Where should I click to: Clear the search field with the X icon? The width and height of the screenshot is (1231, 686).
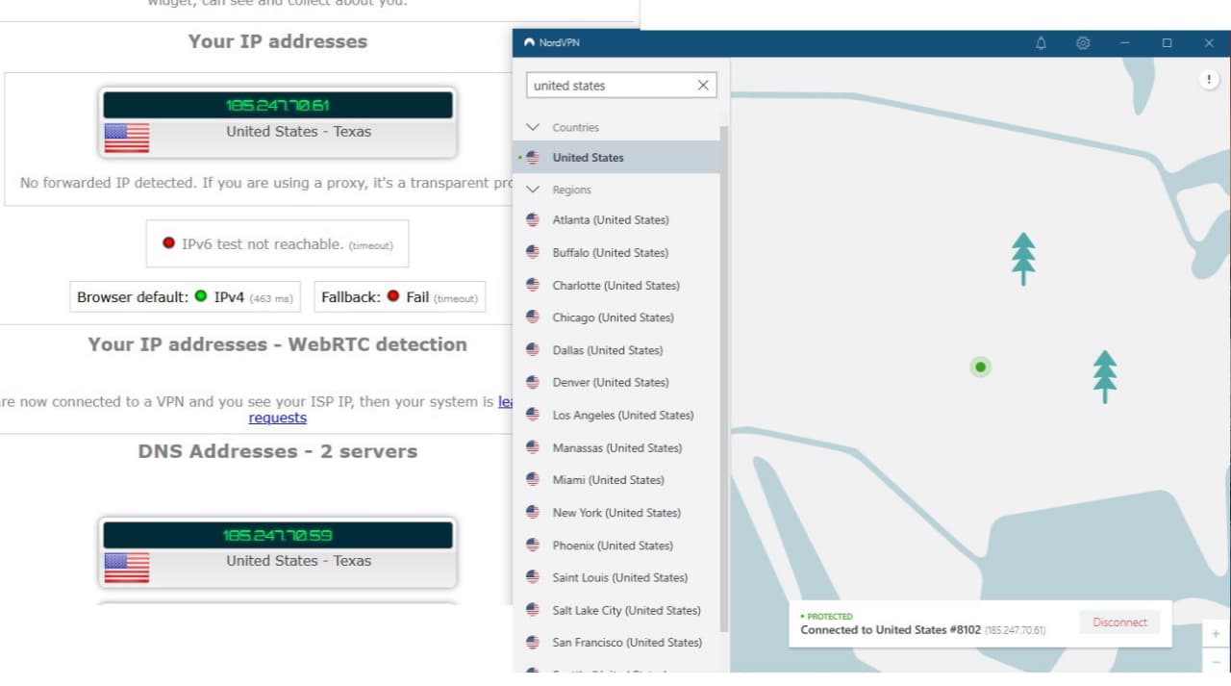pyautogui.click(x=703, y=86)
